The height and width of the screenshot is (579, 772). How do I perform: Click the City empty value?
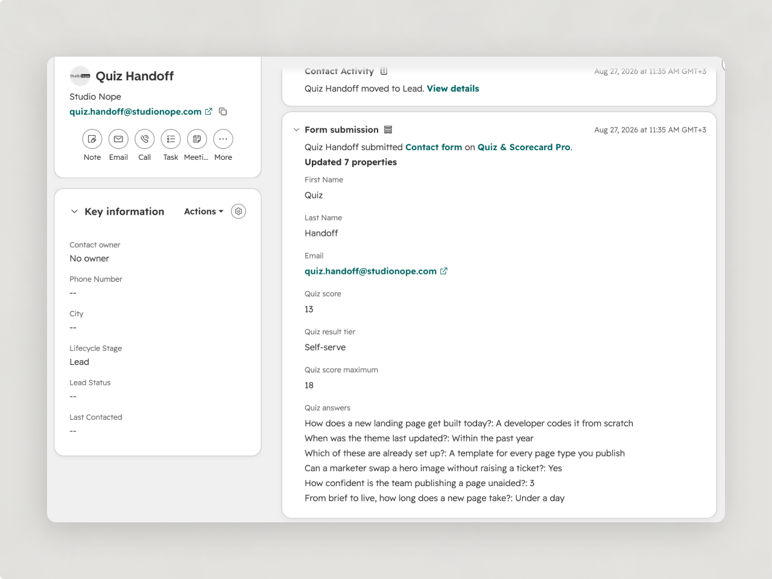(73, 327)
